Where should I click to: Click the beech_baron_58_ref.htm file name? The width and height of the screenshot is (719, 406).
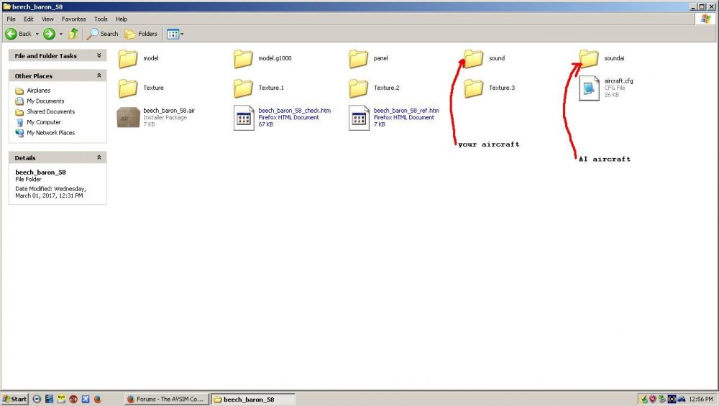click(x=406, y=111)
